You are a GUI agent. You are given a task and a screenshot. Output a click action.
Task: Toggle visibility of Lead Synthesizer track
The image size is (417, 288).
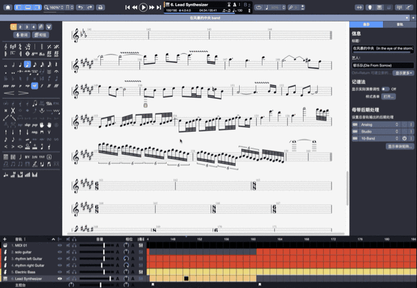tap(60, 279)
